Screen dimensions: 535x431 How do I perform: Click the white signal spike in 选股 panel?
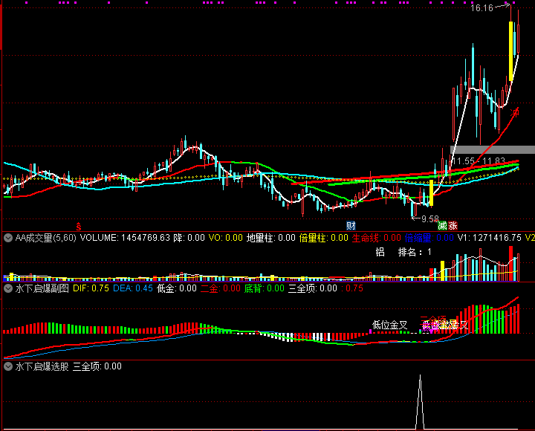(420, 402)
